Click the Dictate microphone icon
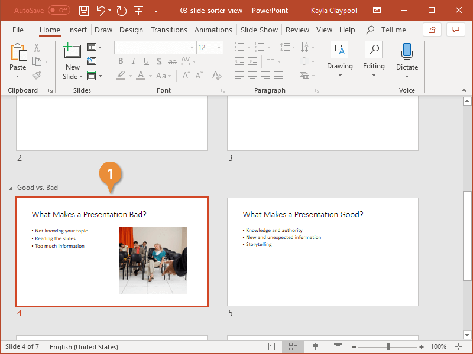 pyautogui.click(x=407, y=52)
